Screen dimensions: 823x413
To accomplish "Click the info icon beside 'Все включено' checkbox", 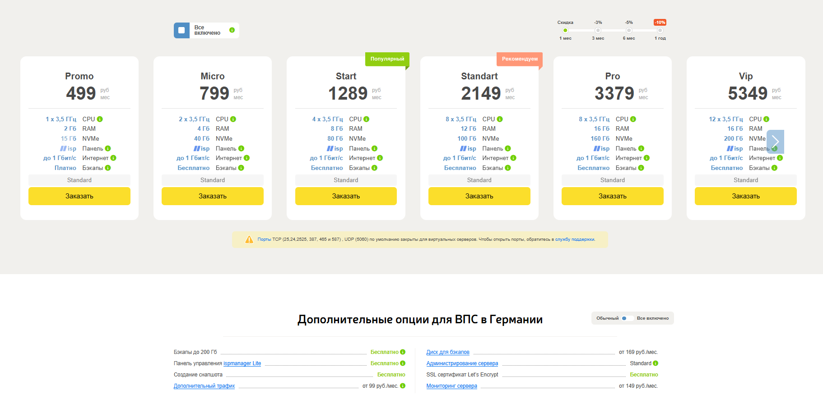I will tap(232, 30).
